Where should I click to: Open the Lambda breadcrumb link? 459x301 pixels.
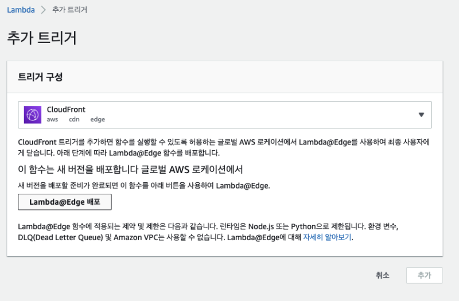click(21, 10)
